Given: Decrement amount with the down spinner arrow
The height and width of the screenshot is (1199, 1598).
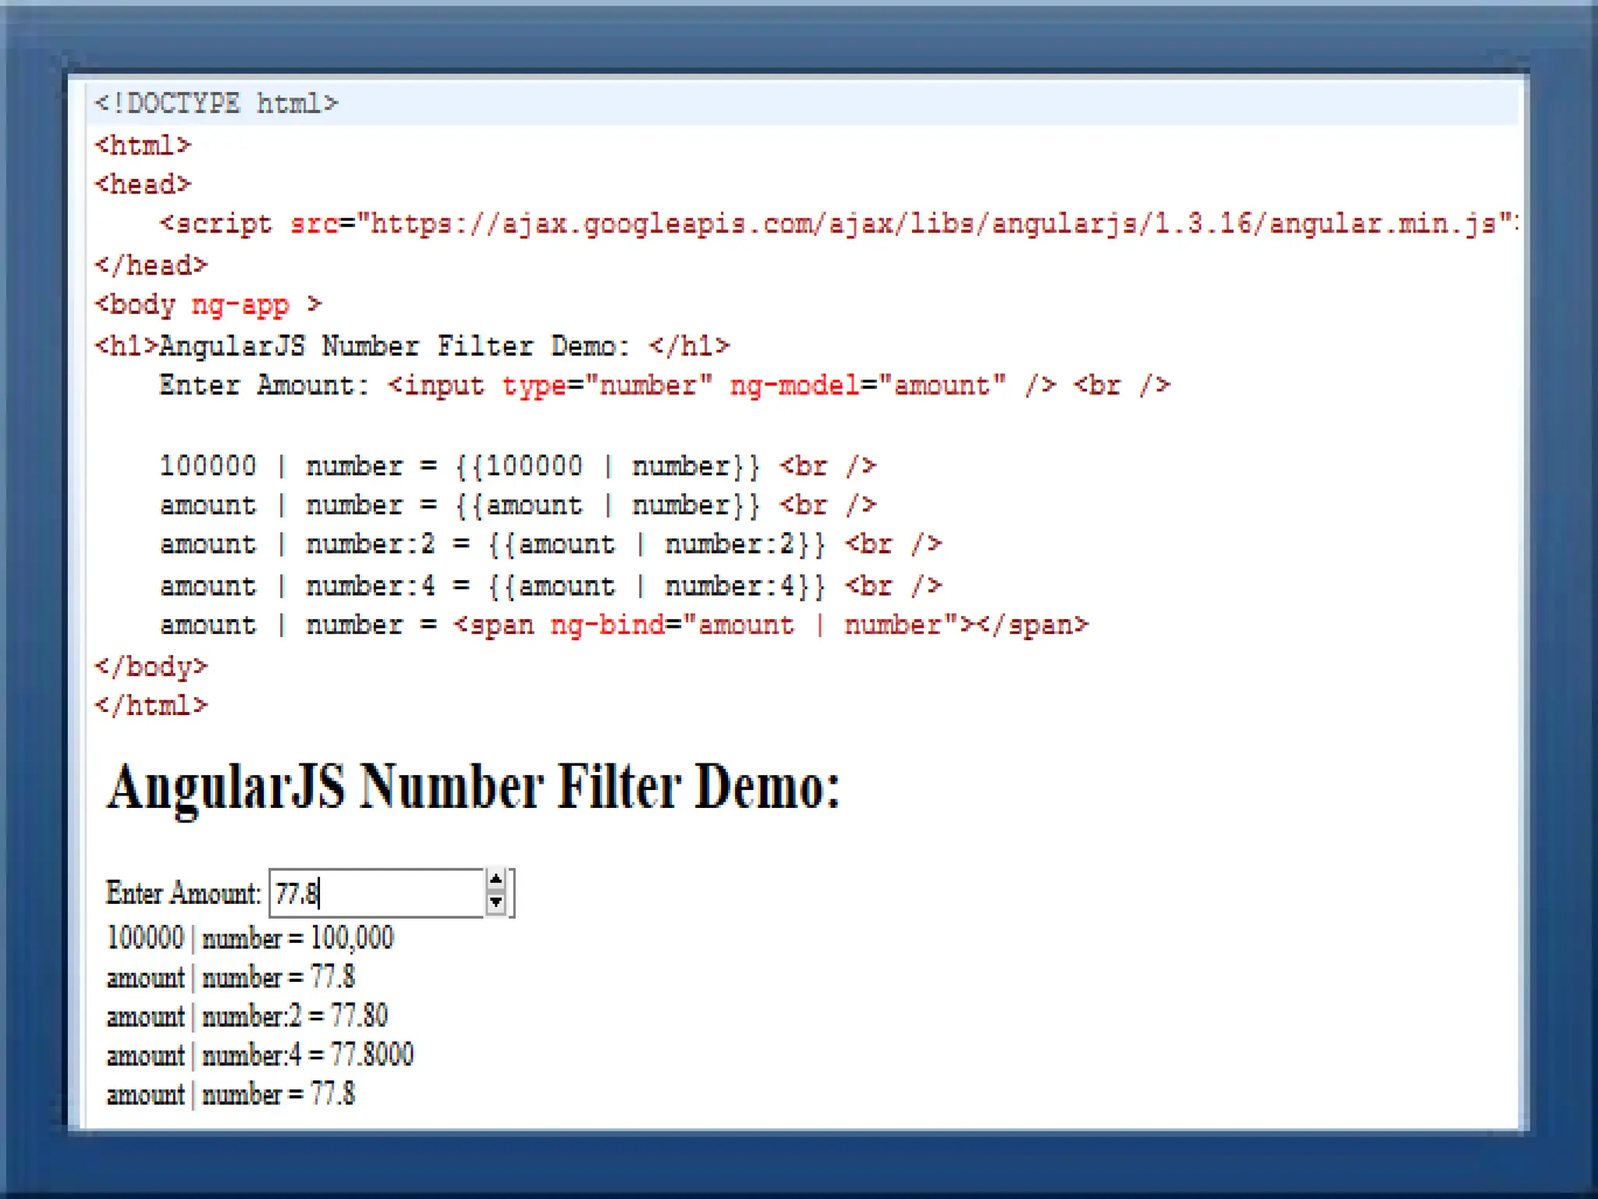Looking at the screenshot, I should point(495,903).
